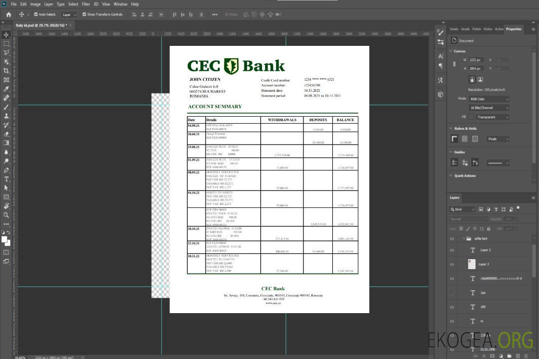Open the Image menu
This screenshot has height=359, width=539.
pyautogui.click(x=35, y=4)
